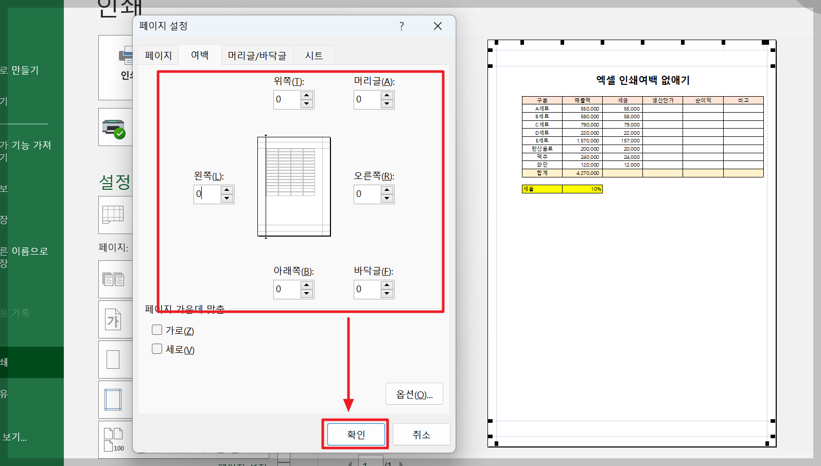The height and width of the screenshot is (466, 821).
Task: Click the 위쪽 margin input field
Action: [287, 99]
